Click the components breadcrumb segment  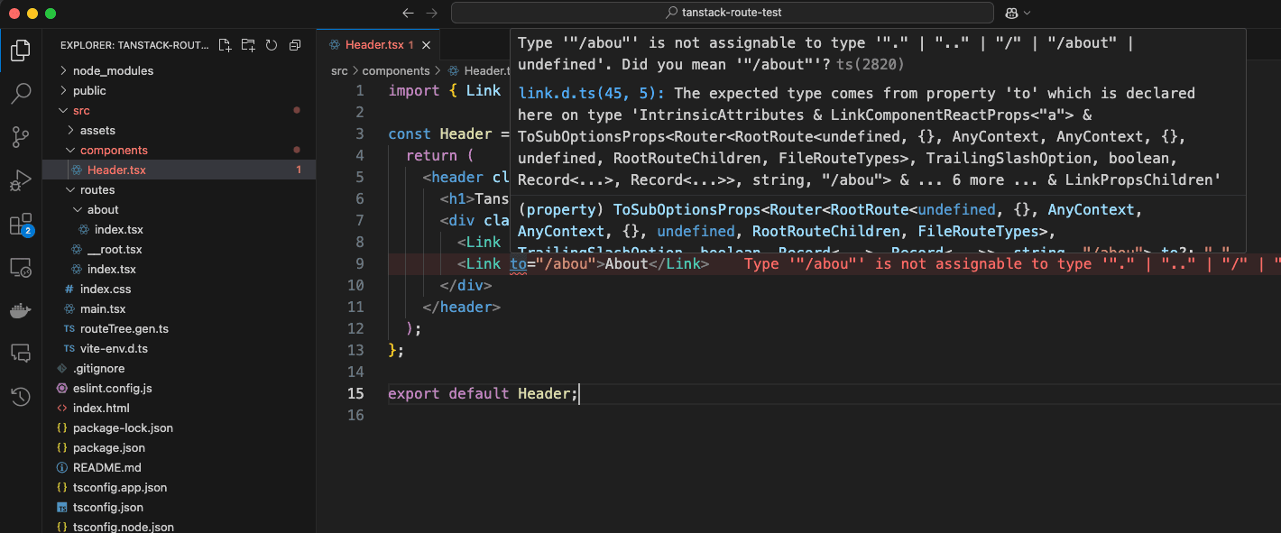[x=395, y=70]
